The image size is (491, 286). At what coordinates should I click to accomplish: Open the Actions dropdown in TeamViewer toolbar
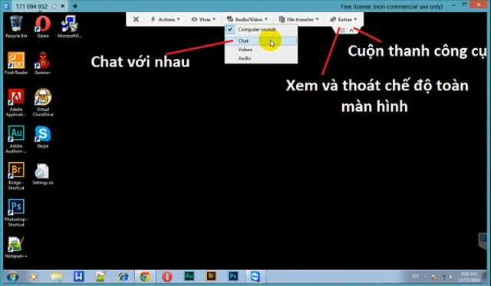tap(166, 19)
